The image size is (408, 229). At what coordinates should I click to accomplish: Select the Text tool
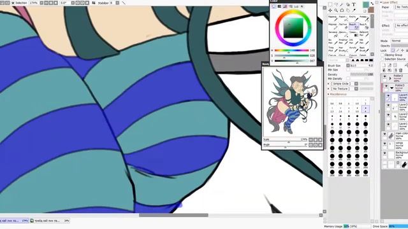[x=354, y=4]
